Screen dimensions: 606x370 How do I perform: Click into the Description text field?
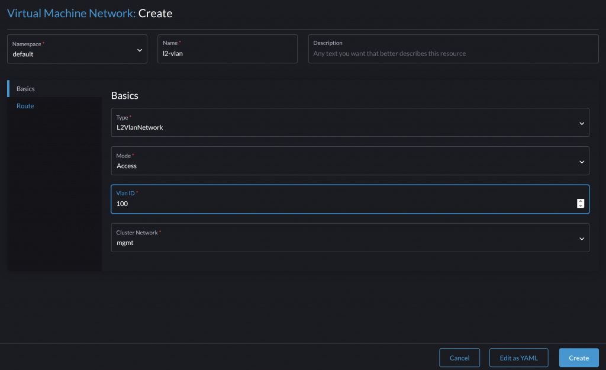(453, 53)
